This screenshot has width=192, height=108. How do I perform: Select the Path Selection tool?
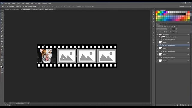2,55
